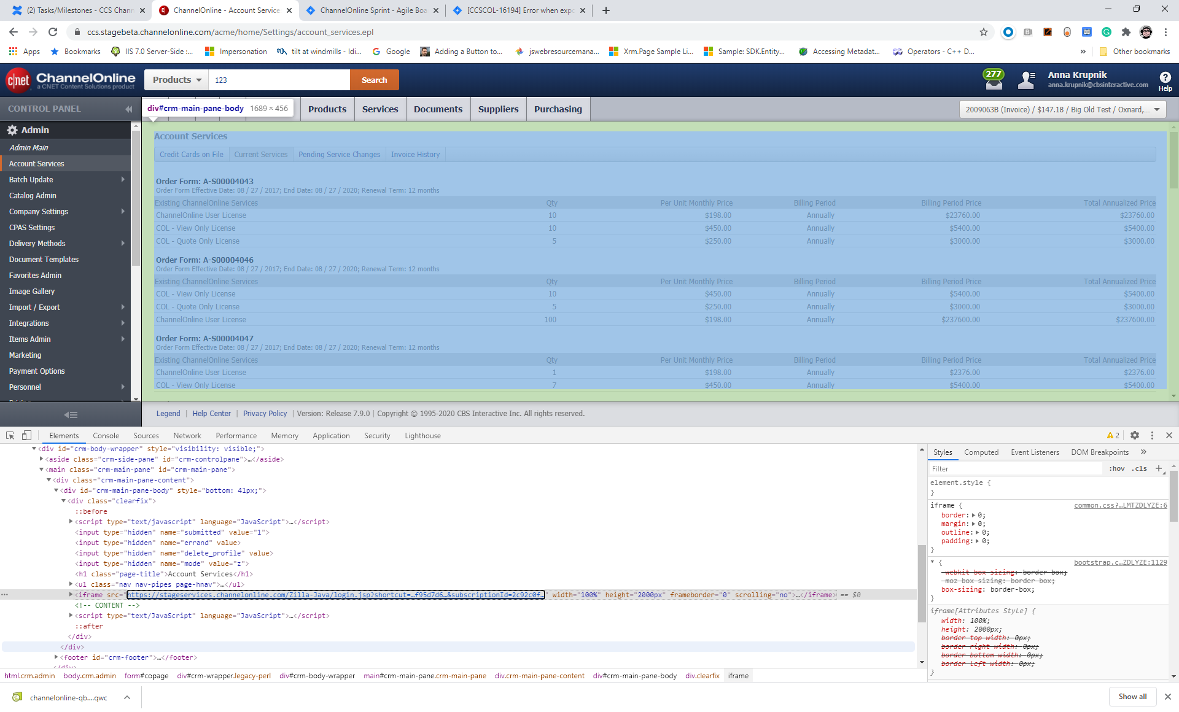The height and width of the screenshot is (712, 1179).
Task: Open DevTools more options menu
Action: click(1152, 435)
